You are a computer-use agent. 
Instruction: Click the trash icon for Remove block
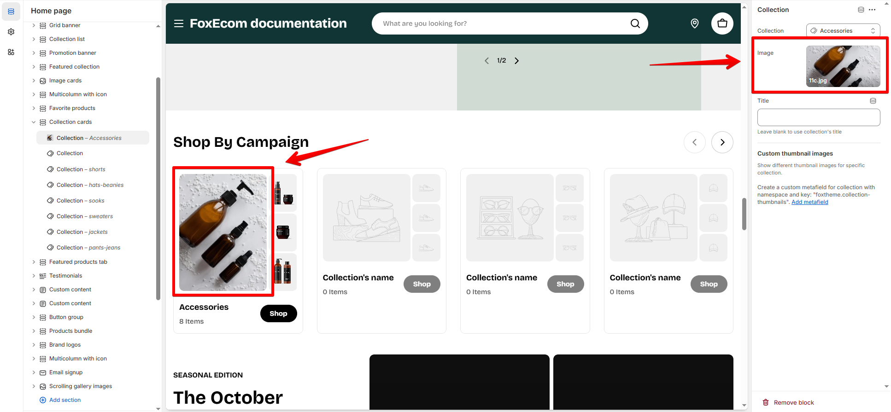coord(766,402)
